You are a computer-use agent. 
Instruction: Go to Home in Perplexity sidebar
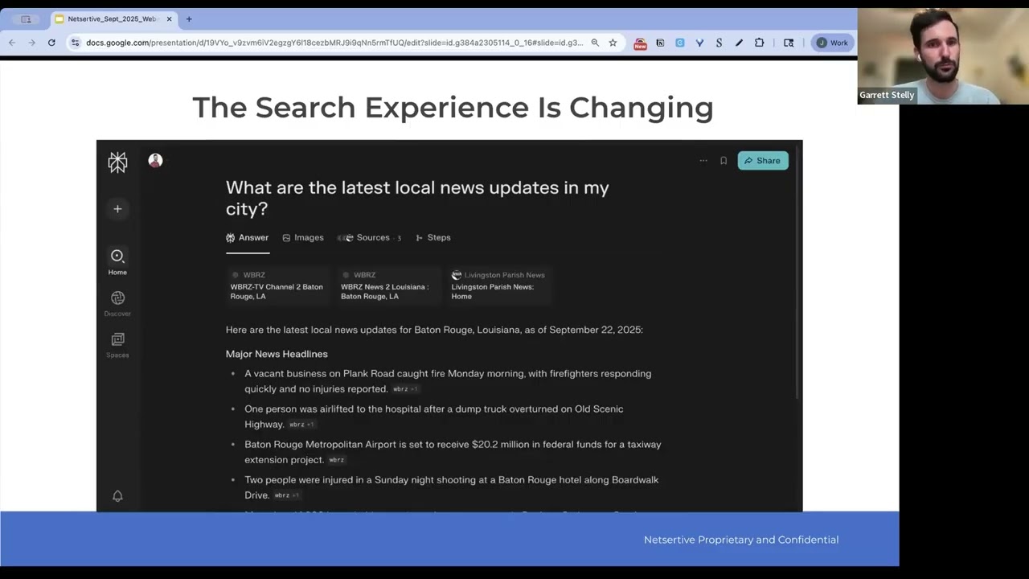point(117,261)
